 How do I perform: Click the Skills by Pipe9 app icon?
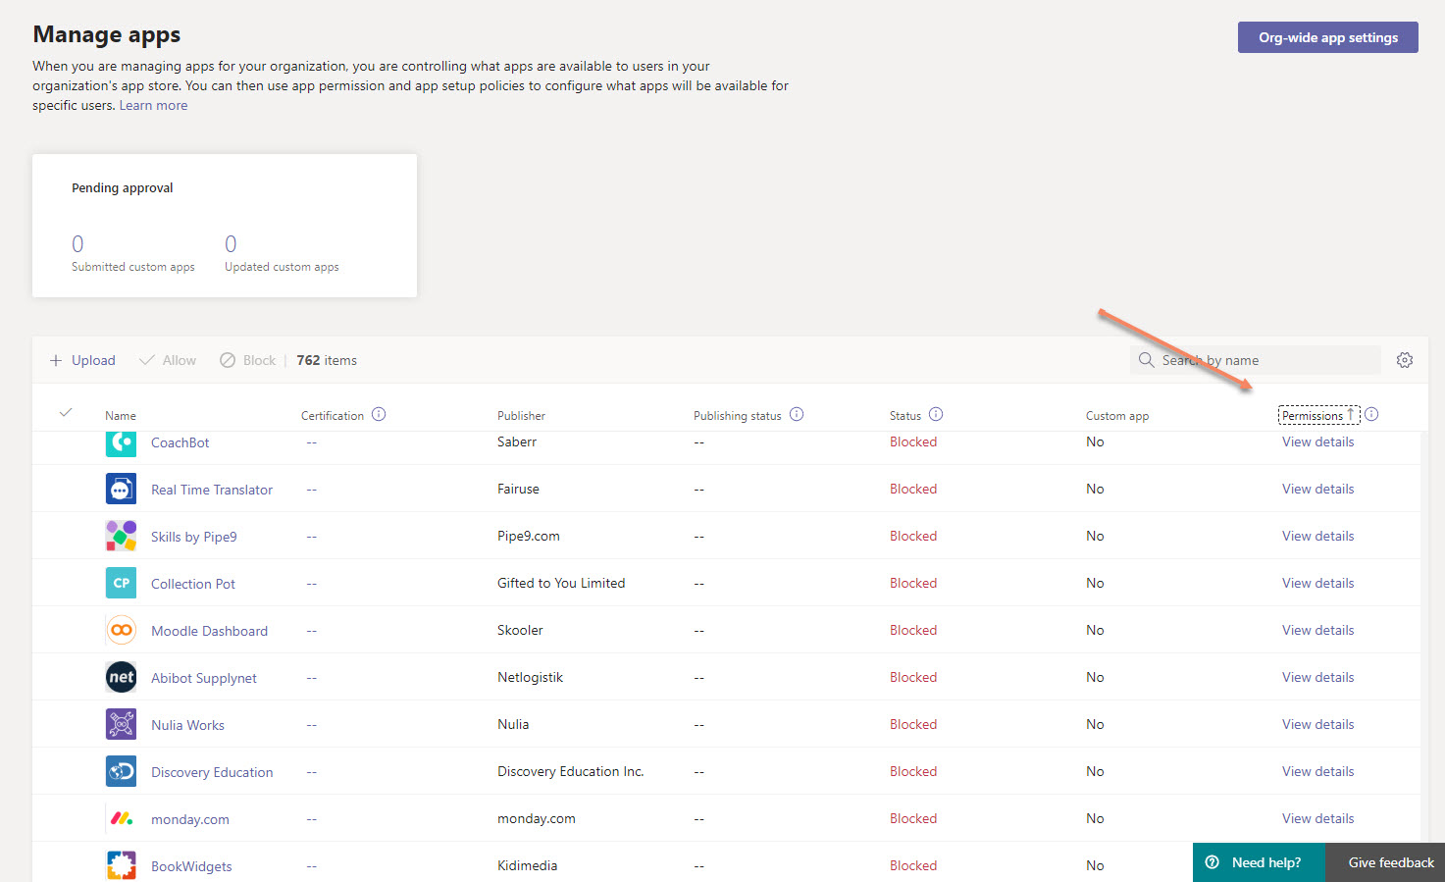point(121,536)
